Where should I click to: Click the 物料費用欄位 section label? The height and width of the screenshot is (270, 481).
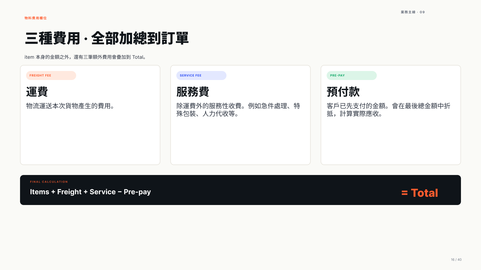(x=36, y=18)
